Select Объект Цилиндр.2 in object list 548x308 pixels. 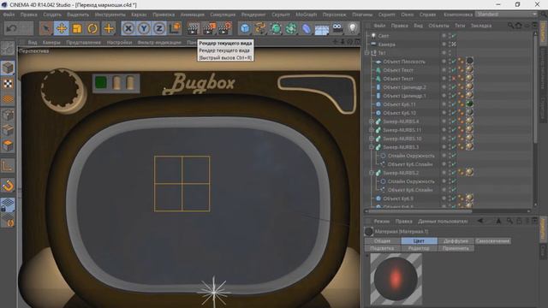(x=404, y=87)
